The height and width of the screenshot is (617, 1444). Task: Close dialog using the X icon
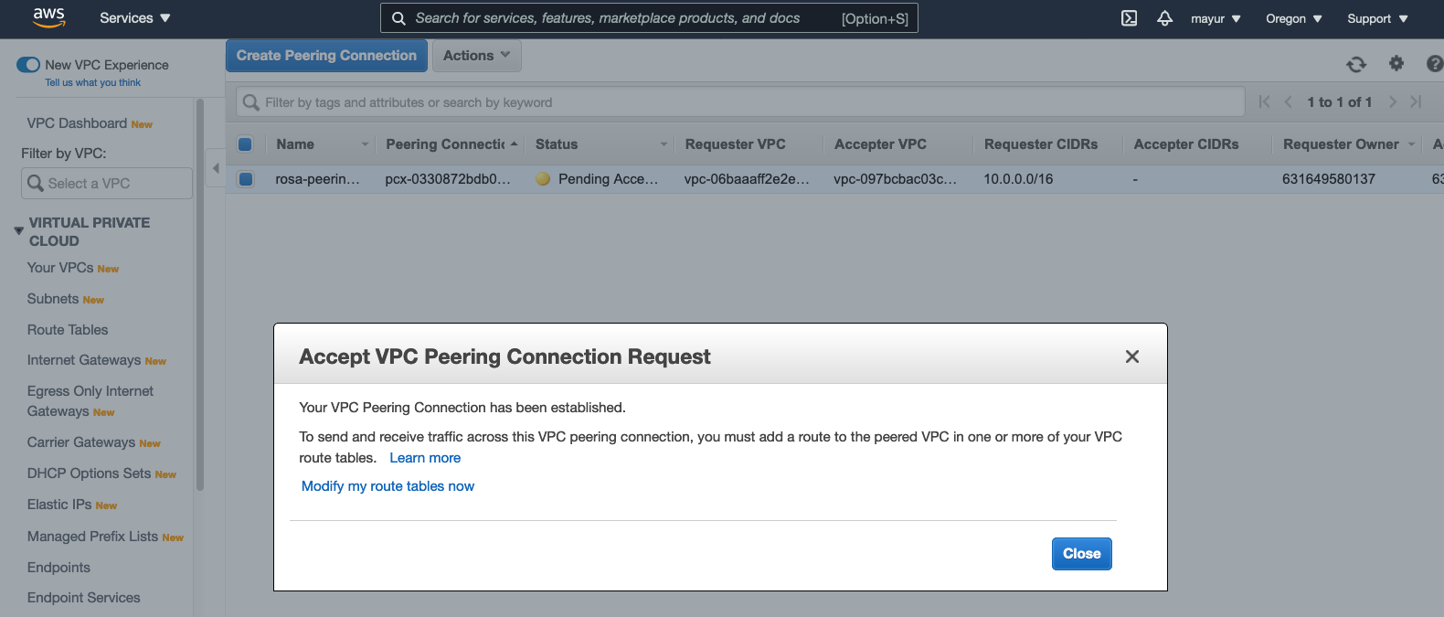pos(1132,356)
